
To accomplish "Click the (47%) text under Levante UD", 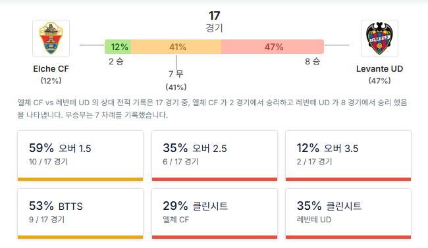I will 379,80.
